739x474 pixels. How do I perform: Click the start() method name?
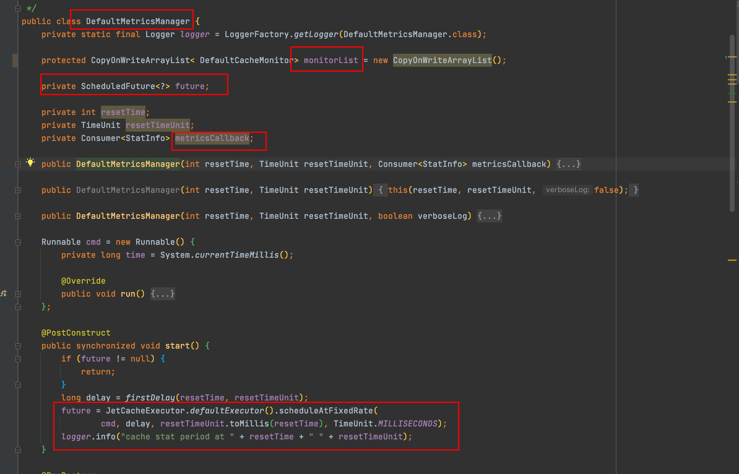(x=177, y=346)
